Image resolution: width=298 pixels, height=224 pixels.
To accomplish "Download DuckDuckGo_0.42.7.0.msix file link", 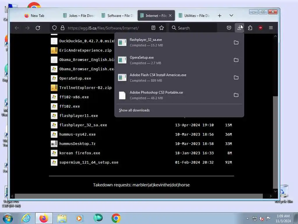I will coord(86,41).
